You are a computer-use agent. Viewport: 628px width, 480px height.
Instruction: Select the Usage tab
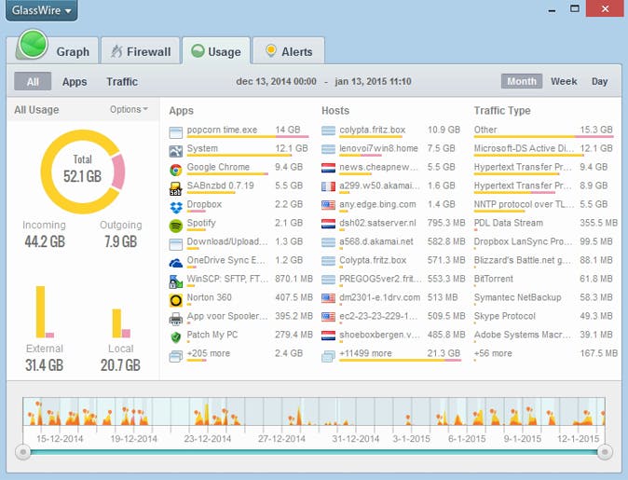coord(216,51)
